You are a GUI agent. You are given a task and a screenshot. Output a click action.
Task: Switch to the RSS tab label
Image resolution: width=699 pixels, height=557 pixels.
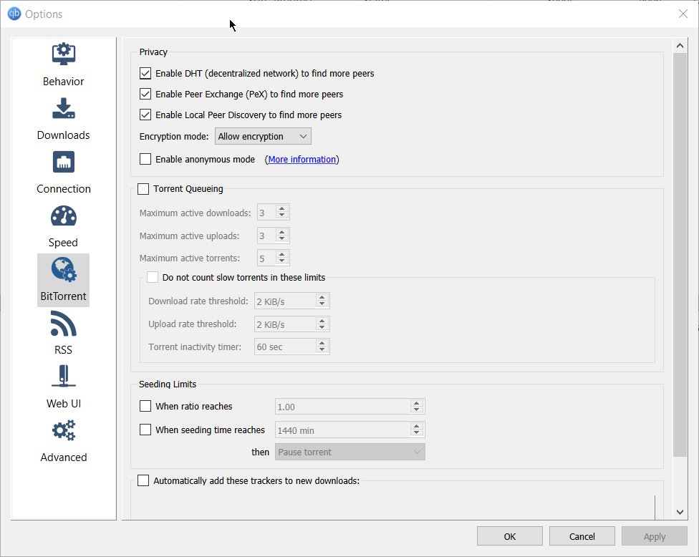[63, 350]
